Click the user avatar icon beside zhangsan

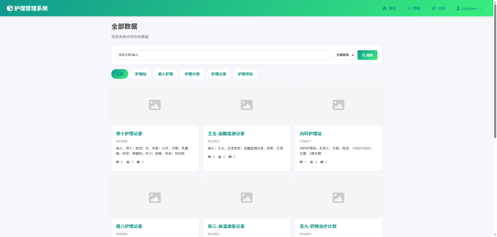(x=458, y=8)
